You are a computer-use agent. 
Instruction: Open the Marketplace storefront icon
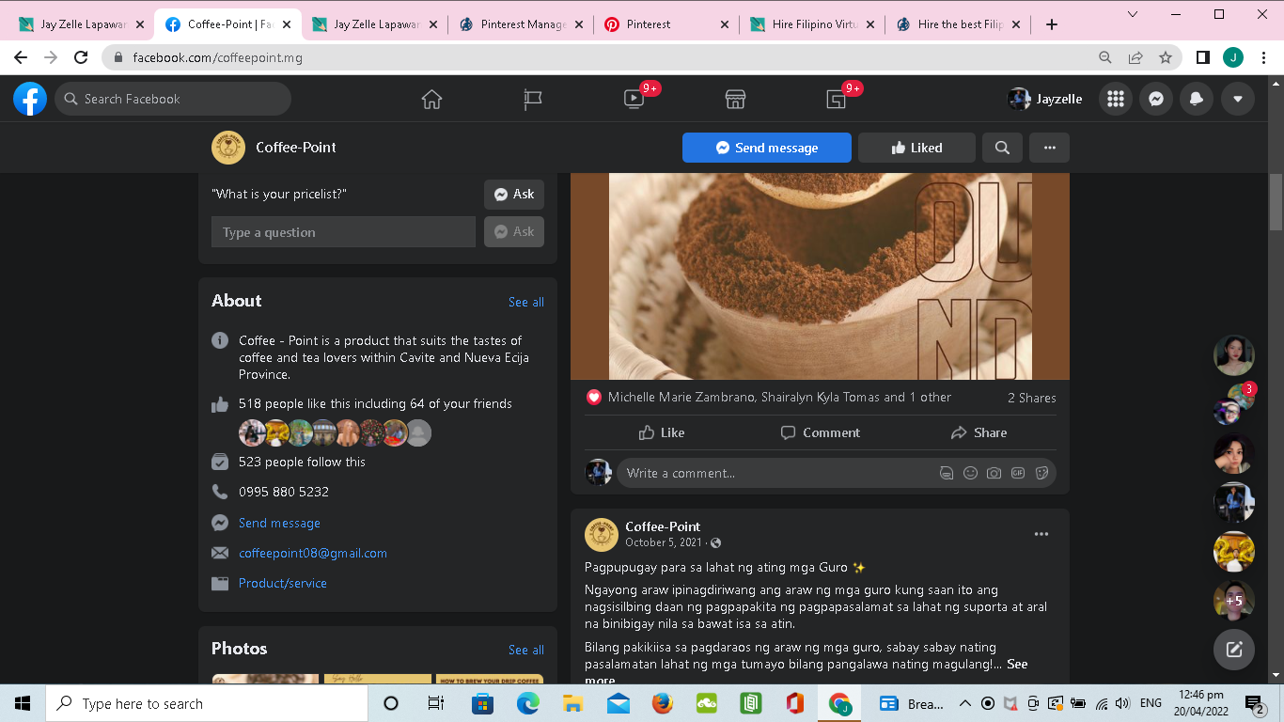coord(735,99)
